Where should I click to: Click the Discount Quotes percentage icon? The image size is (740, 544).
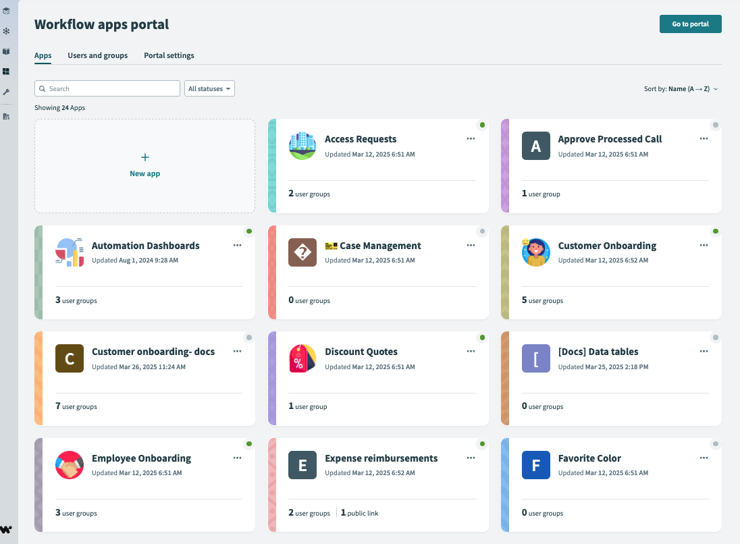[x=302, y=358]
